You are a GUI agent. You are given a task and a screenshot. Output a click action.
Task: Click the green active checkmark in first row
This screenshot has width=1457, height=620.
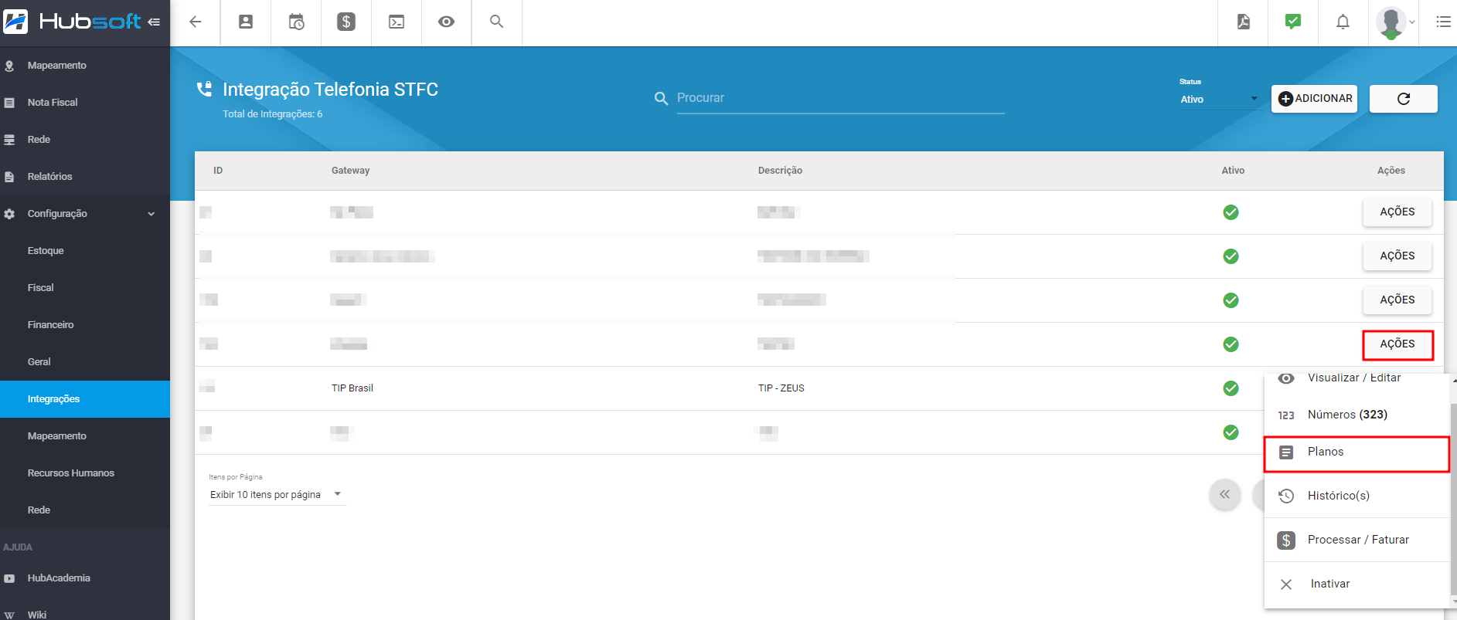coord(1231,212)
